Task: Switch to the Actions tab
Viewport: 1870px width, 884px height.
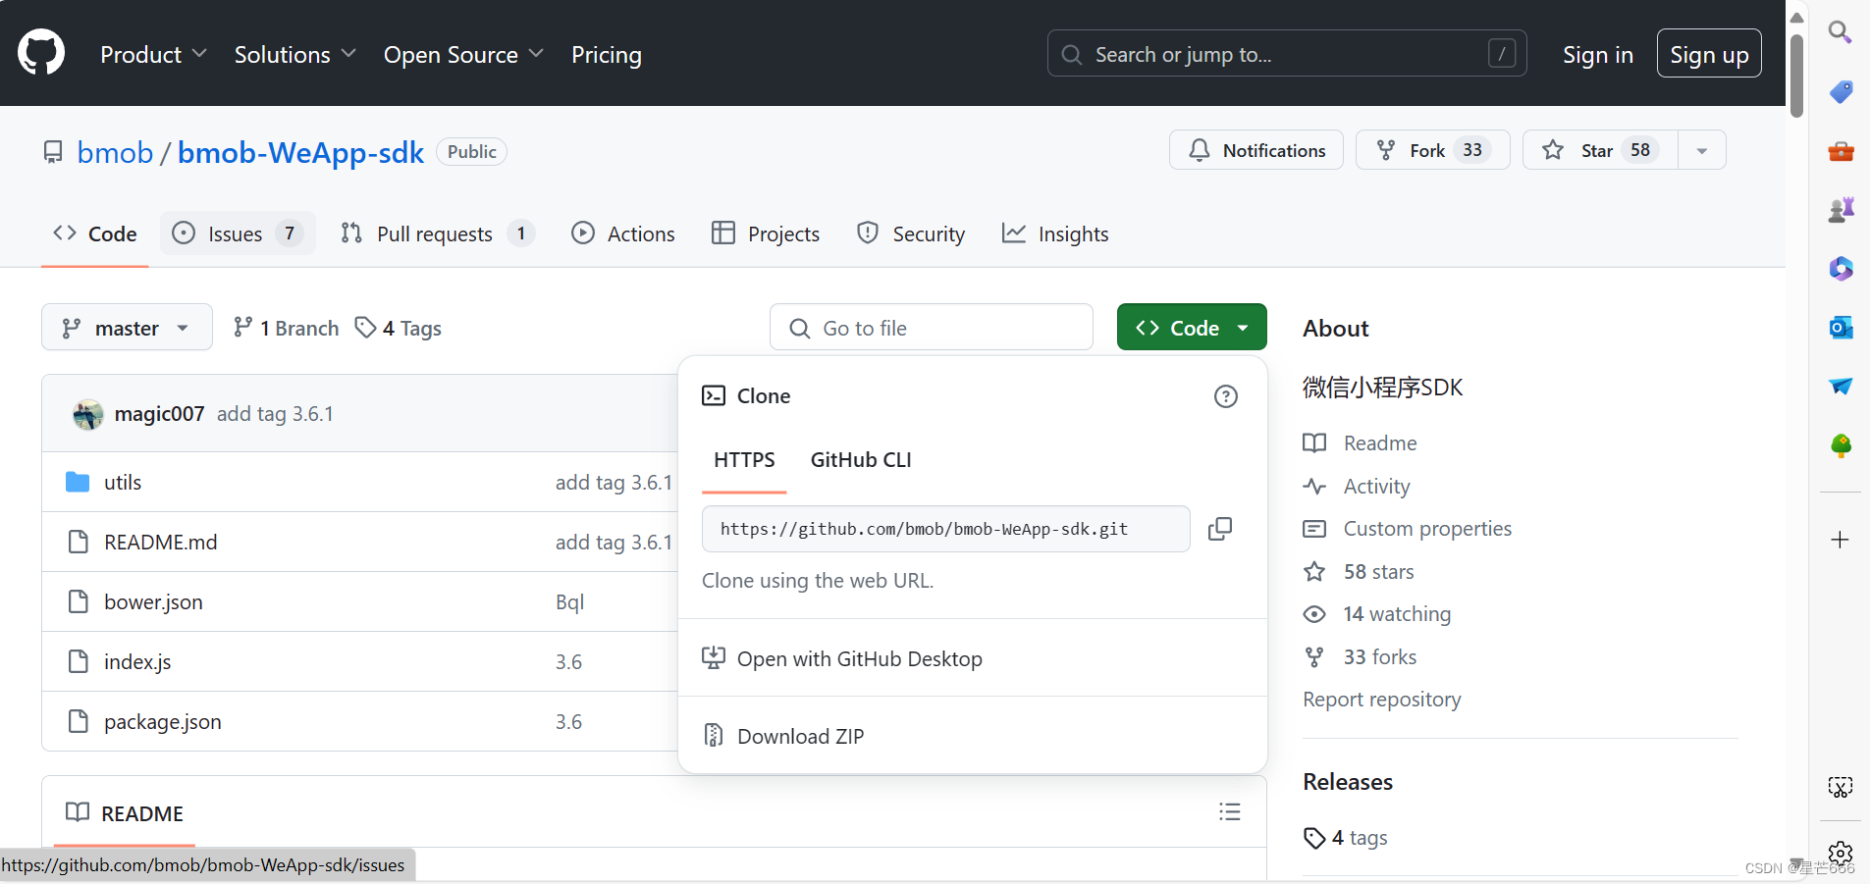Action: 623,234
